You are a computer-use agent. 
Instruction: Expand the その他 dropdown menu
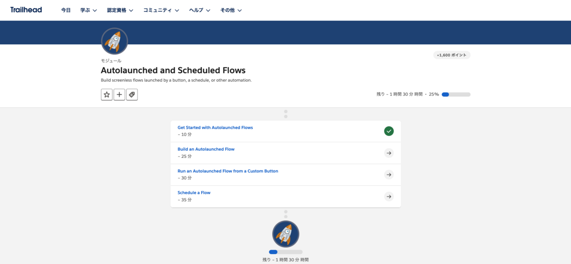coord(231,10)
